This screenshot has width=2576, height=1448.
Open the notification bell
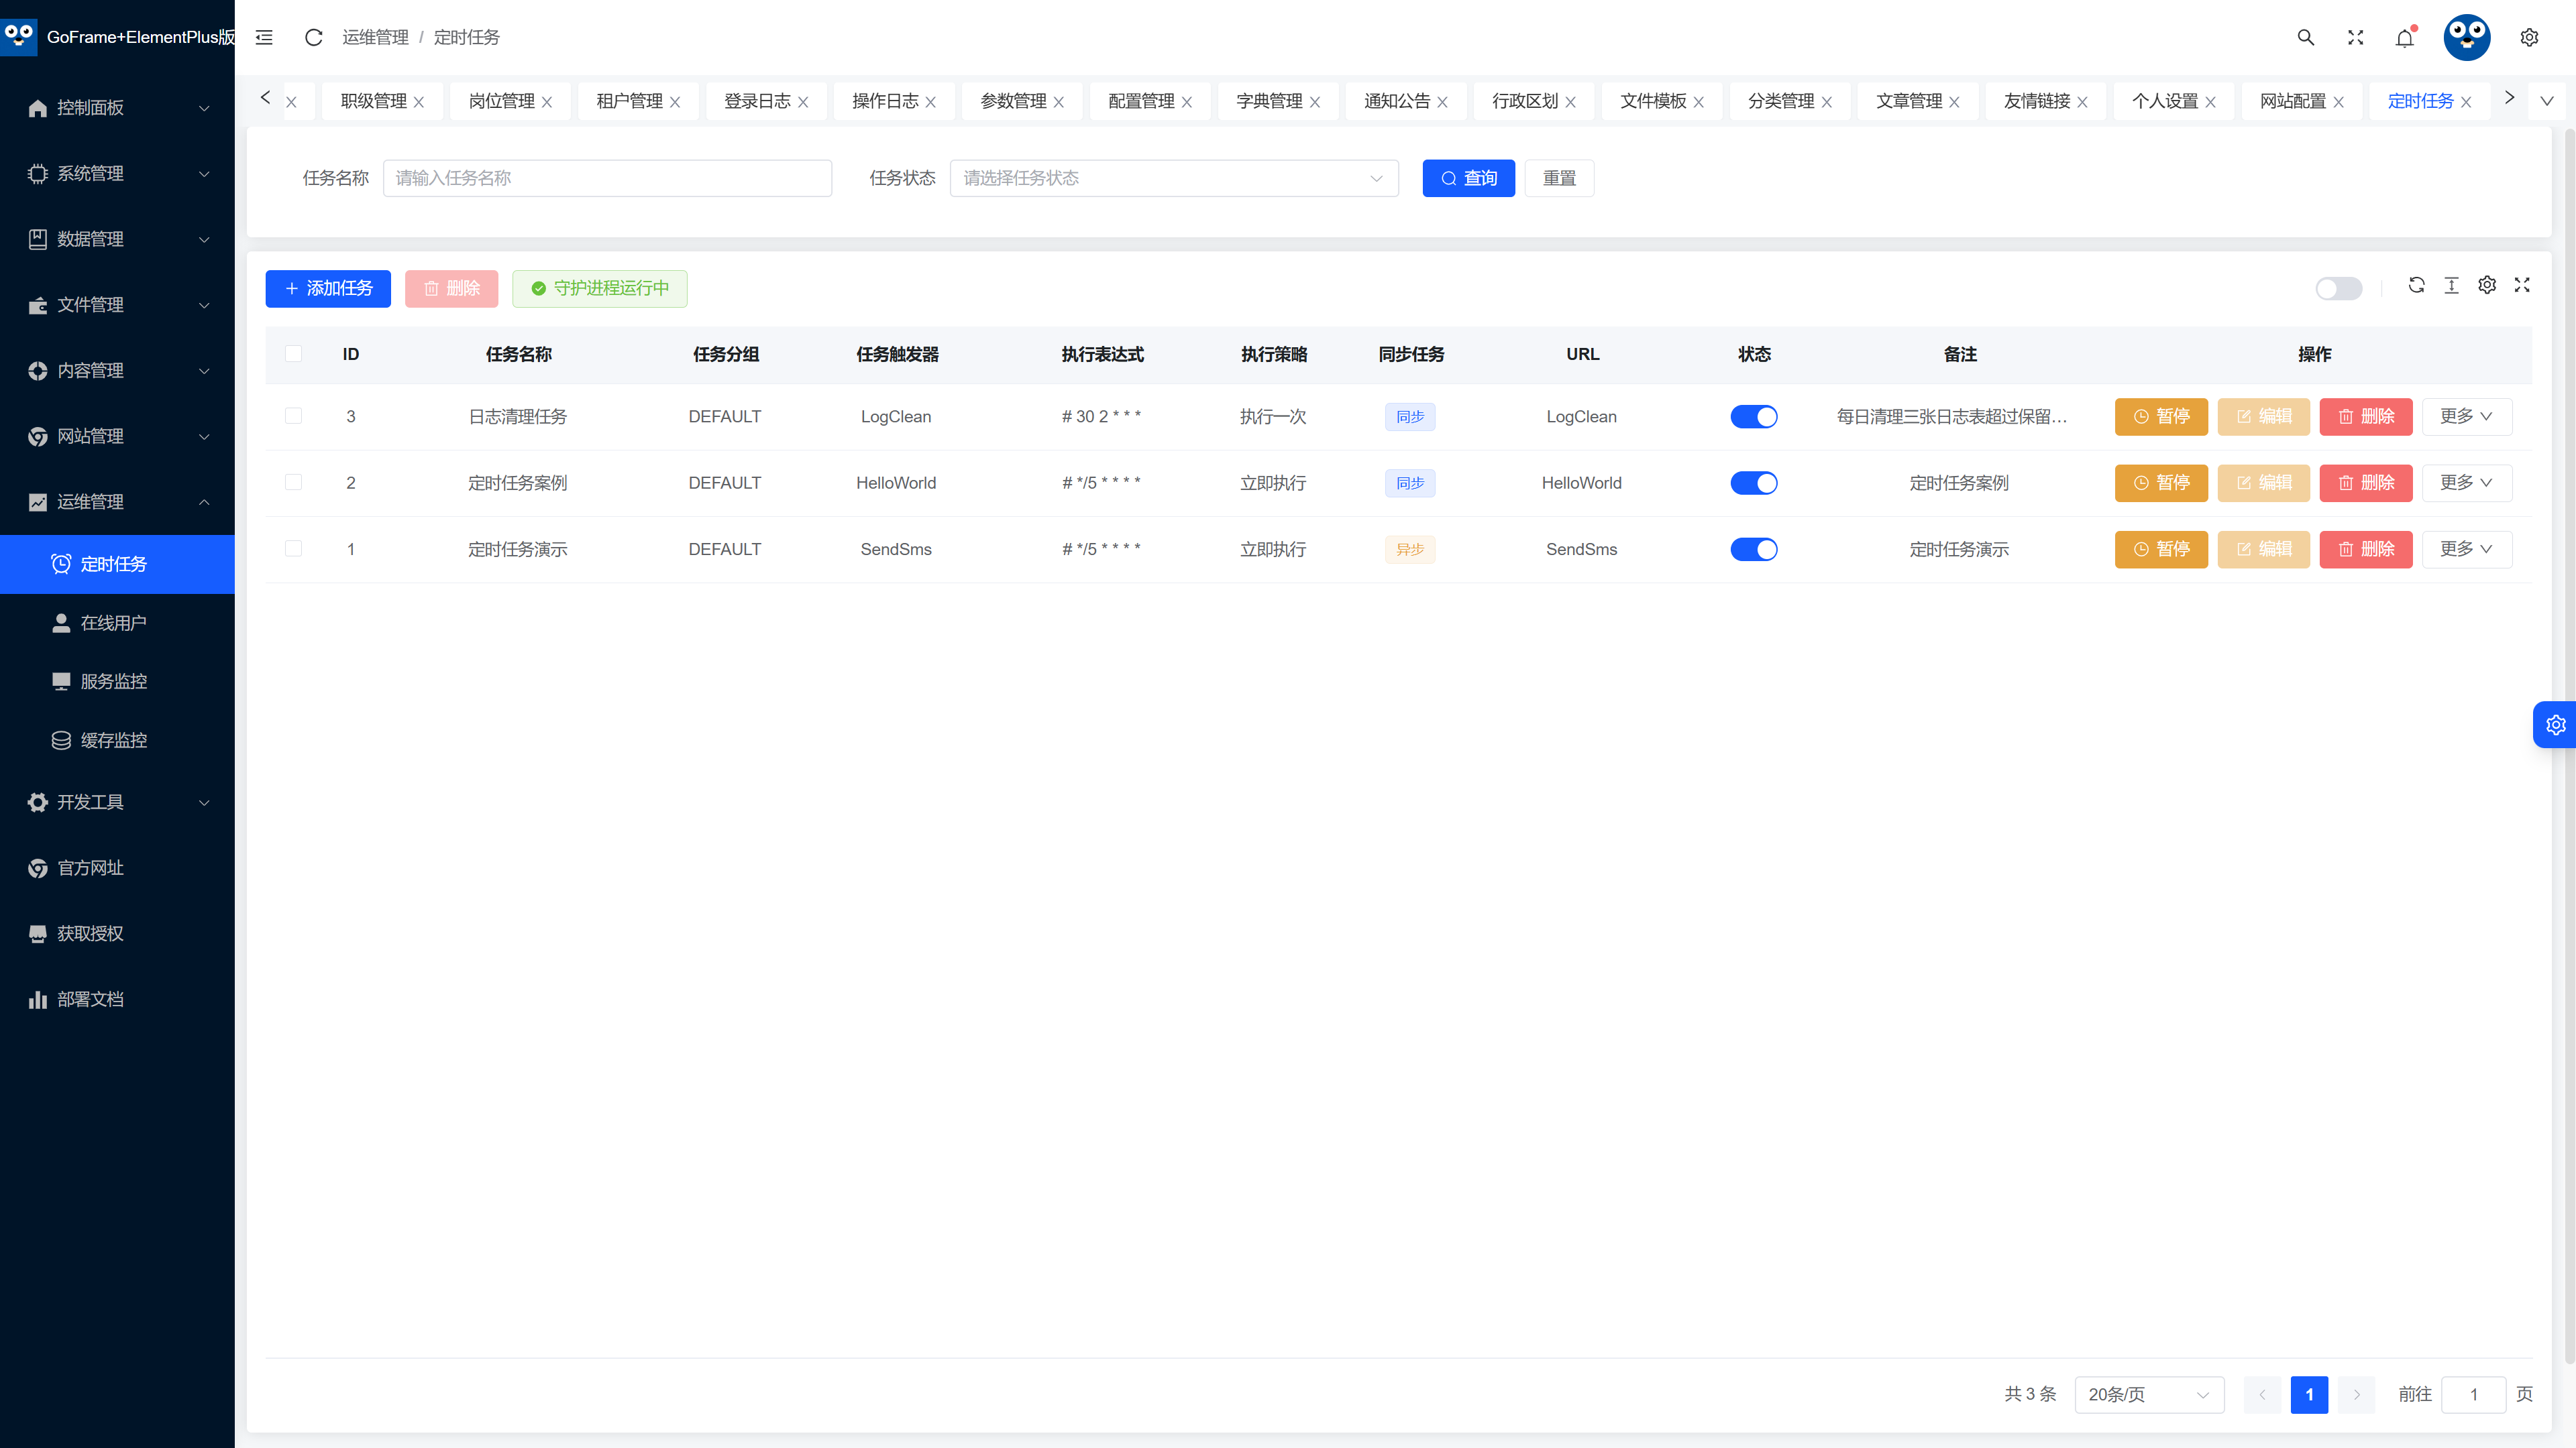click(x=2405, y=37)
